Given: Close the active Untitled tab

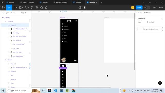Looking at the screenshot, I should (97, 2).
